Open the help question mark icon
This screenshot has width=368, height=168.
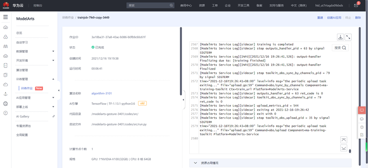coord(362,127)
